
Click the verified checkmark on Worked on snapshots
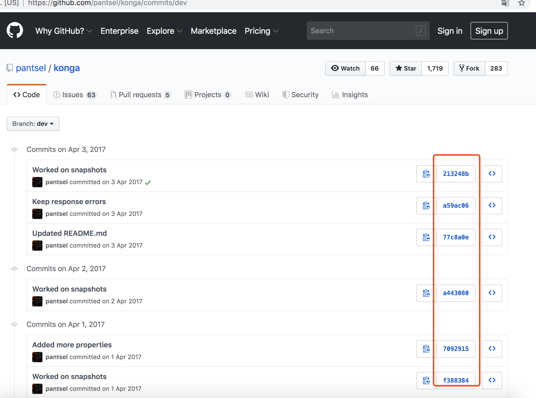pos(148,182)
